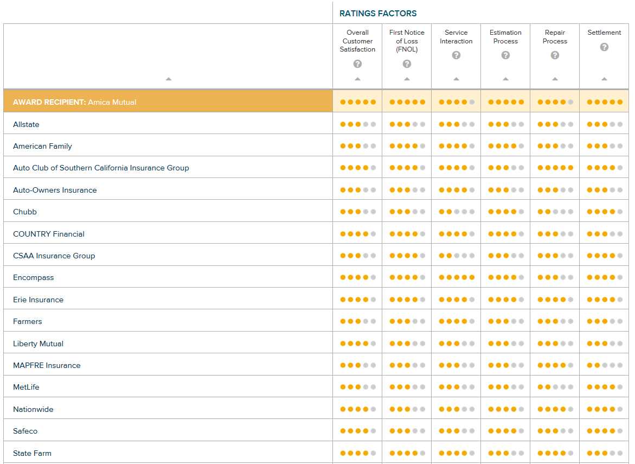The height and width of the screenshot is (464, 635).
Task: Sort table by company name arrow
Action: tap(169, 79)
